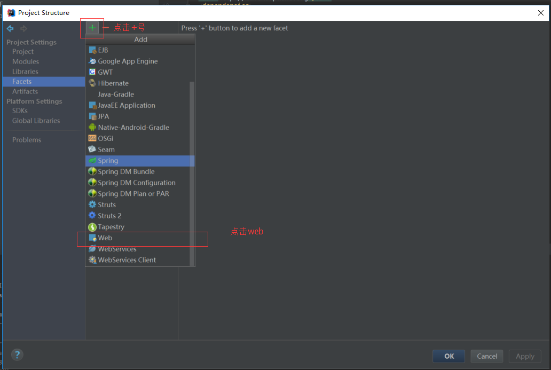Open the Problems section

click(27, 140)
